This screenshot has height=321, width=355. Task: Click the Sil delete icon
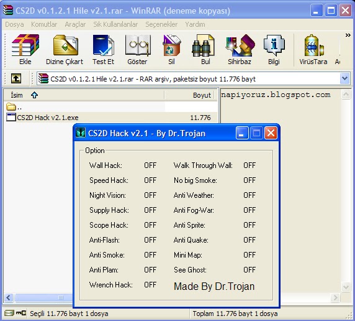click(x=171, y=45)
